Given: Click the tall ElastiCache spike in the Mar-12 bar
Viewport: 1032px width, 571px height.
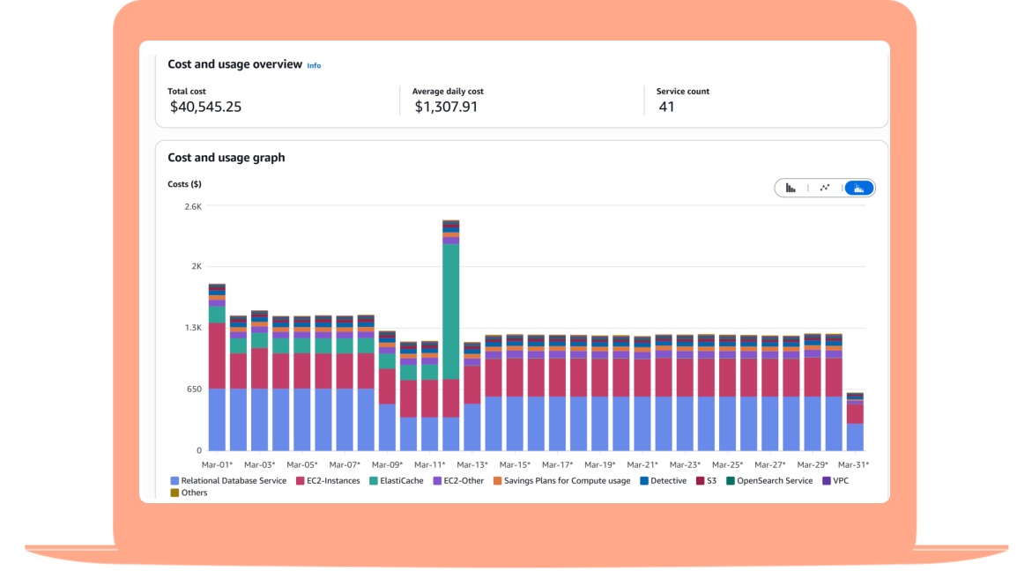Looking at the screenshot, I should click(x=451, y=308).
